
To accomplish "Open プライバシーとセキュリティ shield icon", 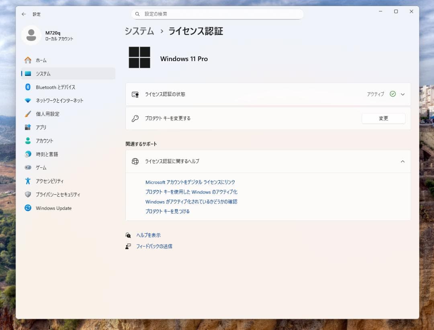I will point(27,194).
